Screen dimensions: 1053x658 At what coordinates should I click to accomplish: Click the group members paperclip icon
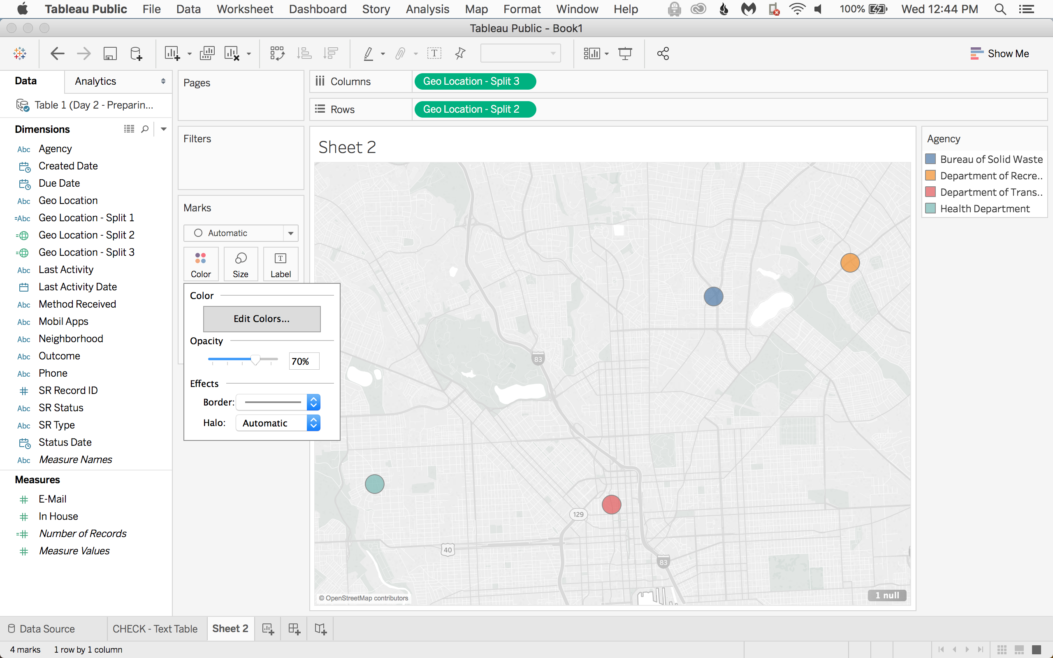[x=400, y=53]
